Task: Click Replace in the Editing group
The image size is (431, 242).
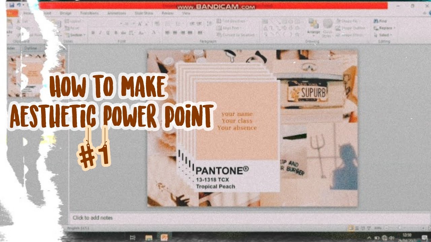Action: pyautogui.click(x=385, y=28)
